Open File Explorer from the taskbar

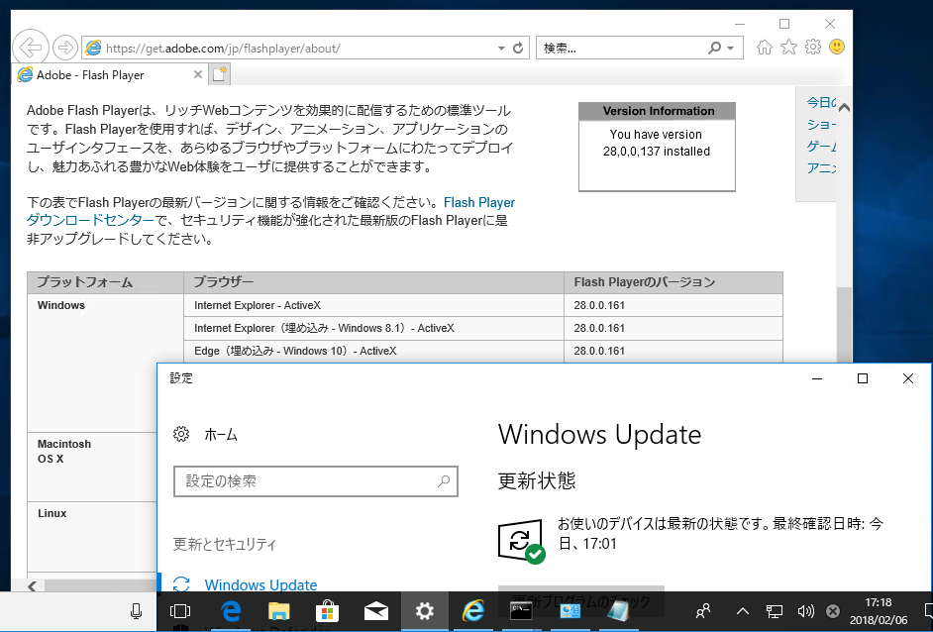click(279, 611)
